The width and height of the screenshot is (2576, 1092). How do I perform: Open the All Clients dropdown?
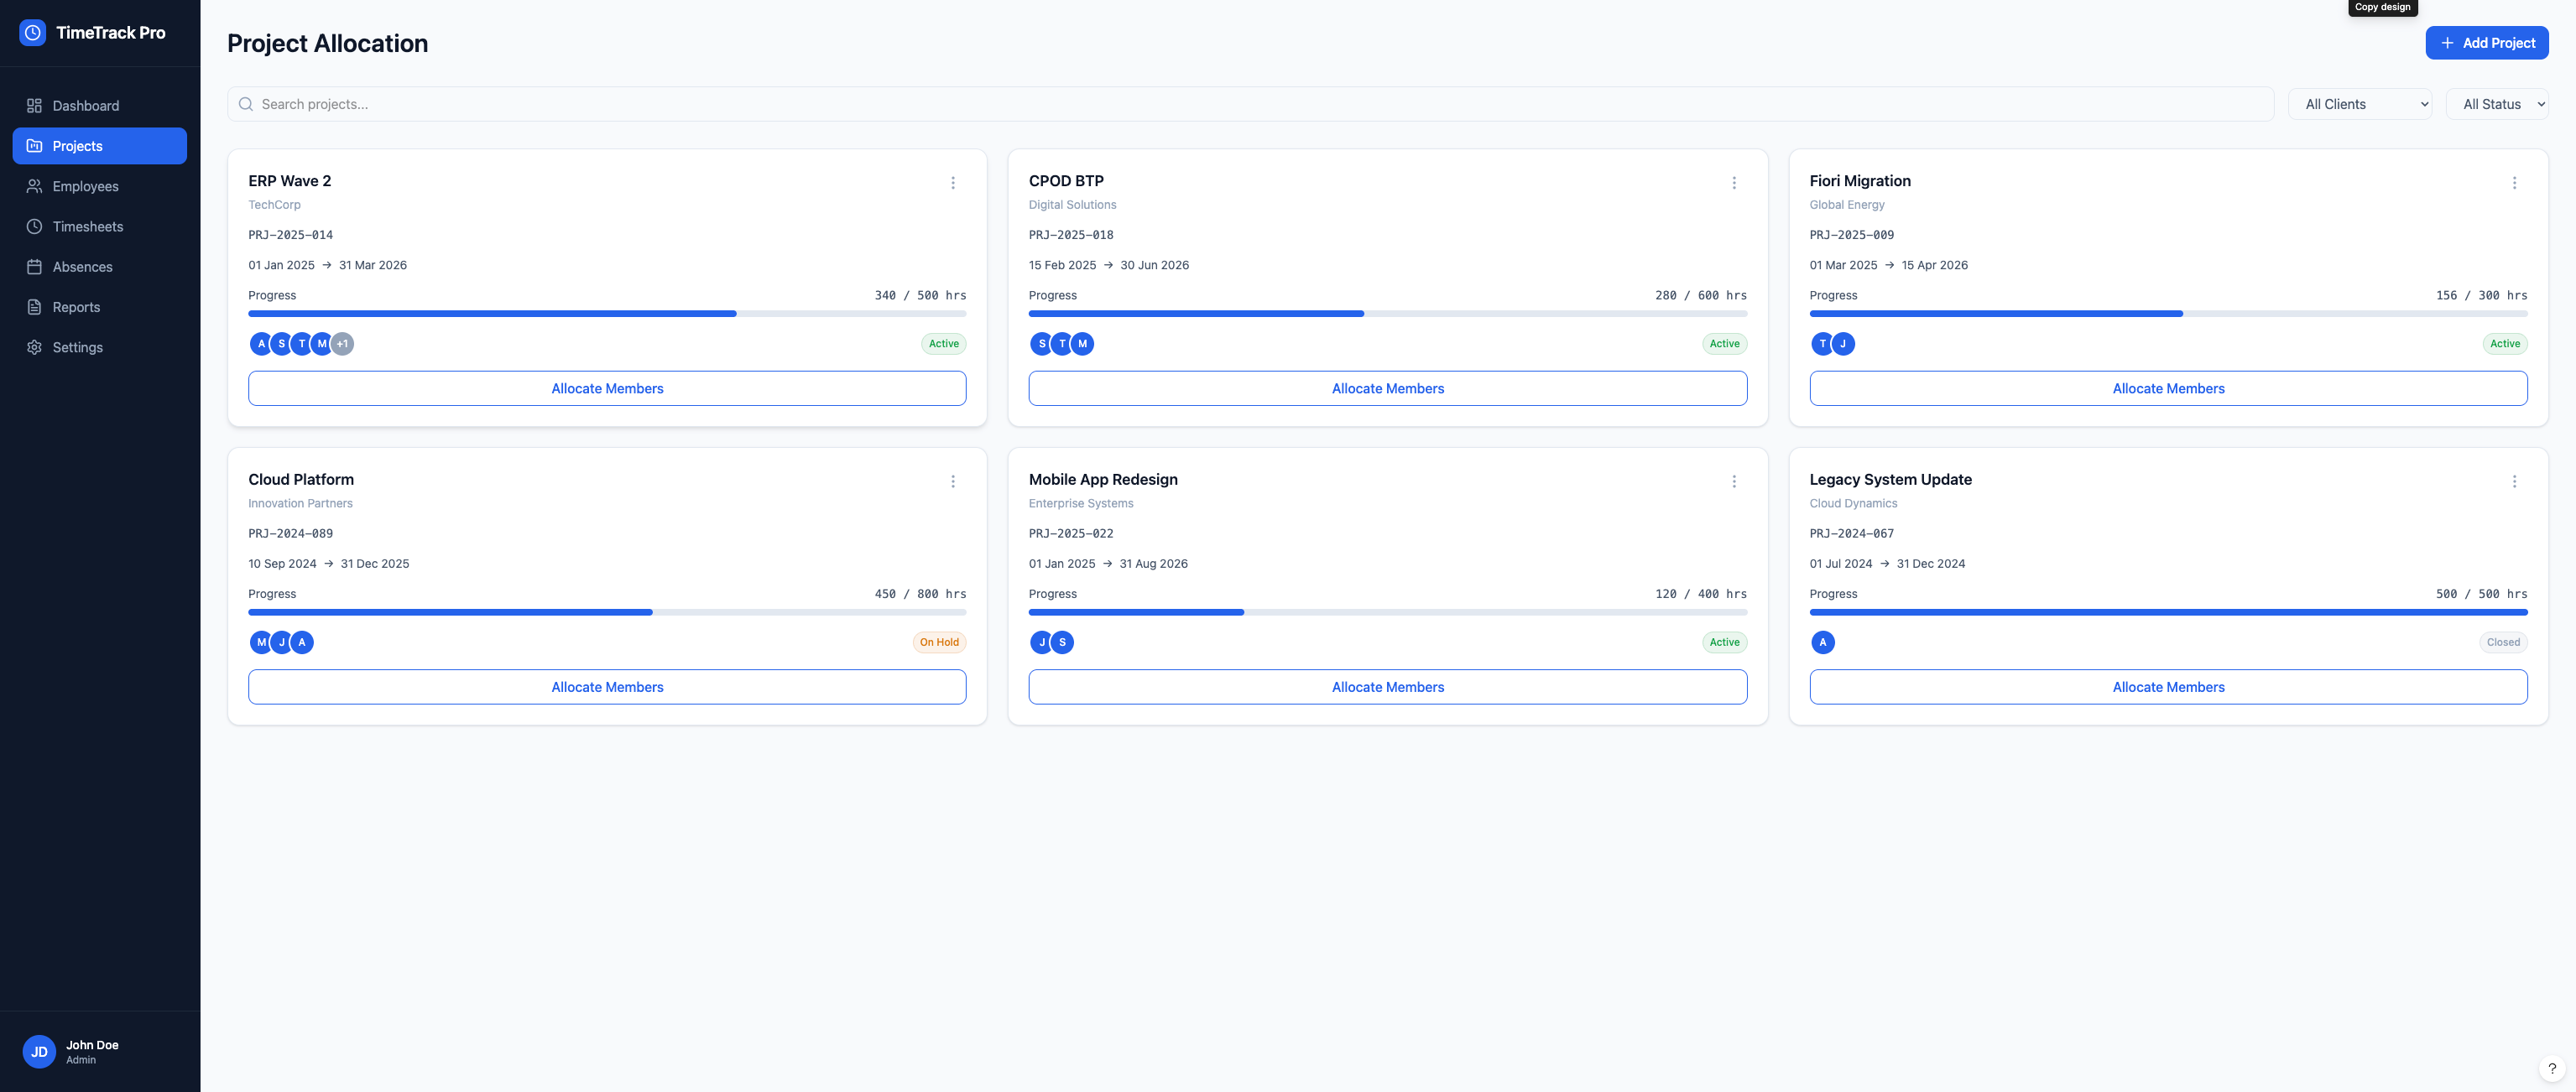click(x=2360, y=103)
